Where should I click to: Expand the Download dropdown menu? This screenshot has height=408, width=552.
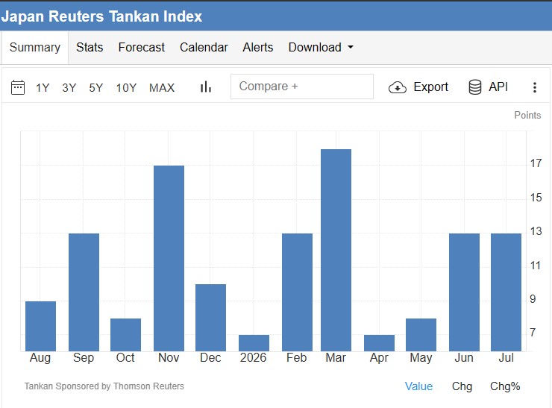(x=321, y=47)
